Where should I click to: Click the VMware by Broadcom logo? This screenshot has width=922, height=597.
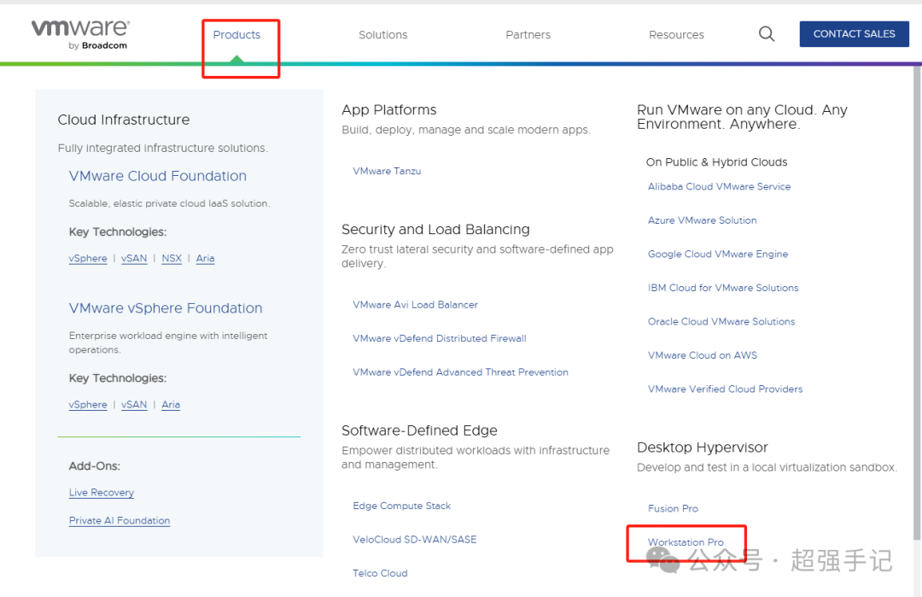[80, 35]
